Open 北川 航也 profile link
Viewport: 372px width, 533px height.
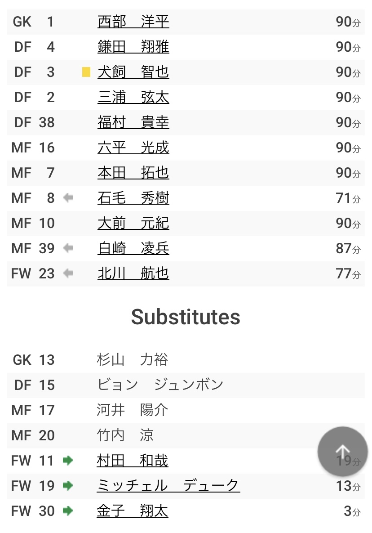[x=133, y=273]
